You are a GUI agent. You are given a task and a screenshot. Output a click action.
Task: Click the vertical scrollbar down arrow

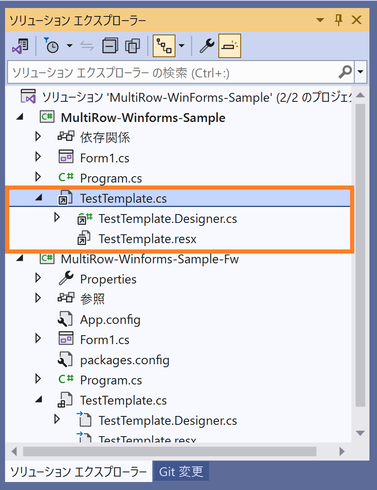pyautogui.click(x=361, y=433)
